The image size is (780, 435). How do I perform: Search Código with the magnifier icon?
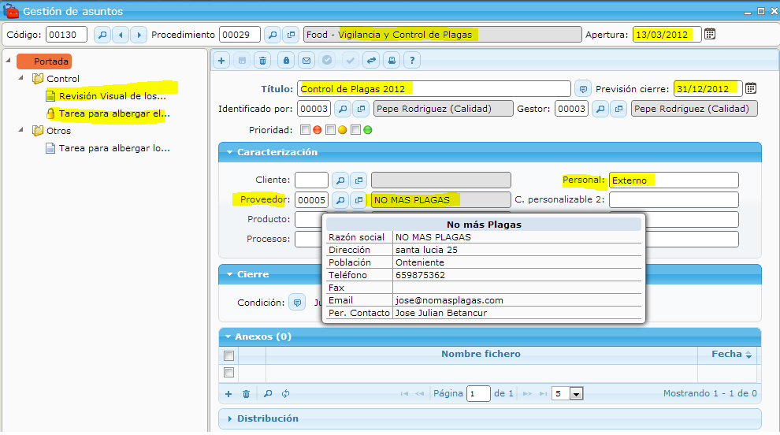pyautogui.click(x=102, y=35)
